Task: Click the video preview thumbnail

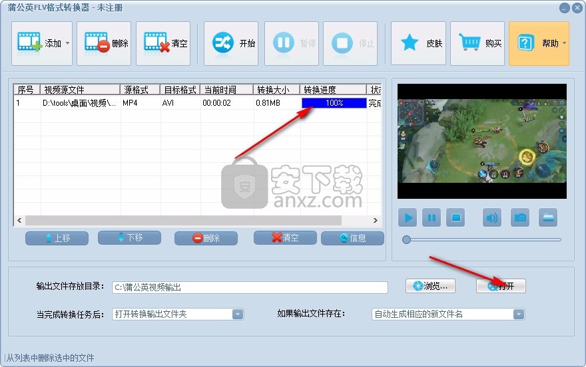Action: pos(482,142)
